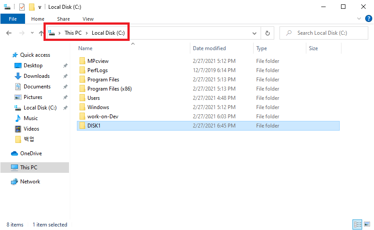
Task: Open Documents in the navigation pane
Action: 37,86
